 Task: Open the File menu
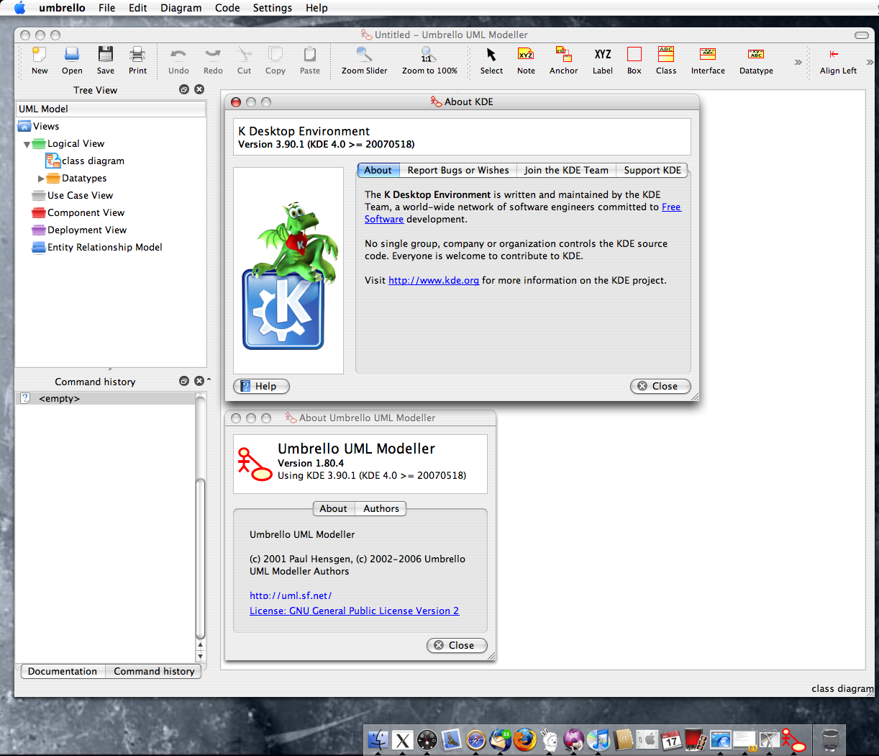pos(107,8)
